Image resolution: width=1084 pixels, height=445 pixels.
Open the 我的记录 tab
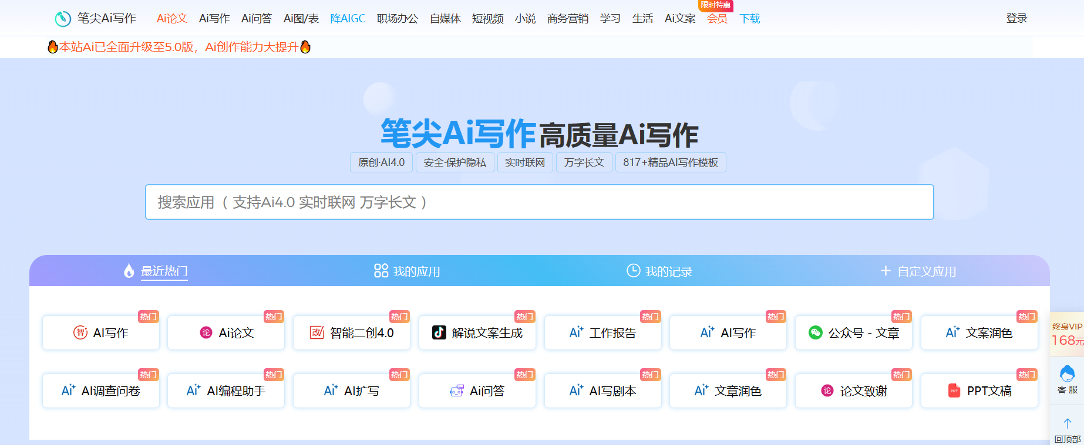pyautogui.click(x=659, y=271)
